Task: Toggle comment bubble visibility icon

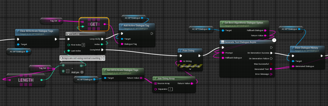Action: tap(104, 59)
